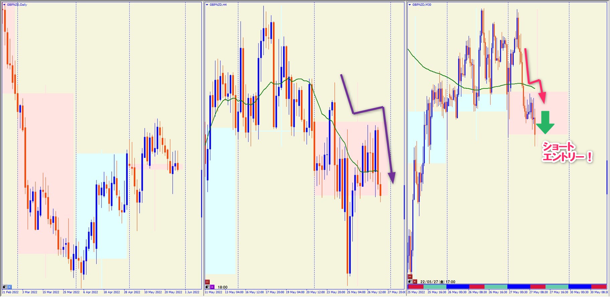Click the pink ショートエントリー! text label
The image size is (610, 297).
click(x=567, y=152)
